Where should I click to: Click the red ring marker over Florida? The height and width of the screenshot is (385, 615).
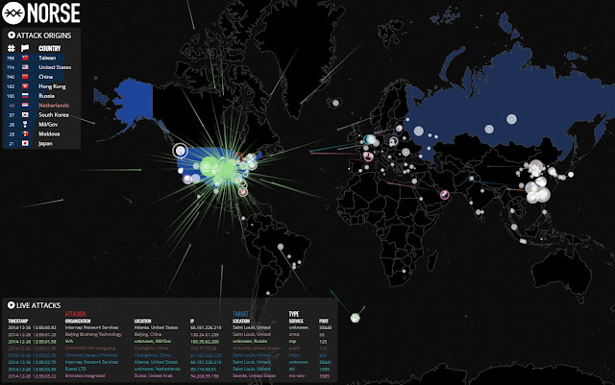[243, 192]
